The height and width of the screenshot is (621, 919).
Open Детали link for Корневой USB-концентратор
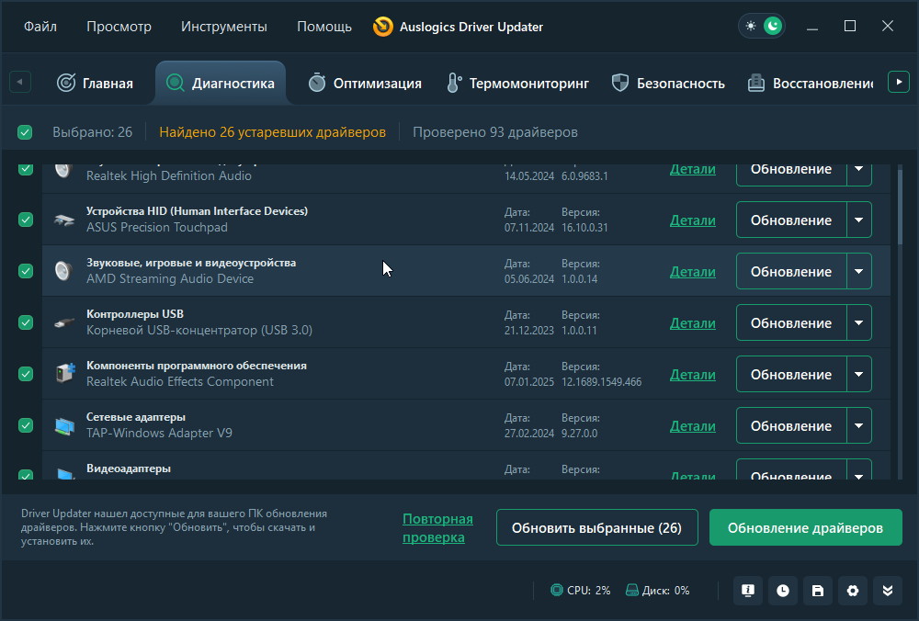(693, 323)
